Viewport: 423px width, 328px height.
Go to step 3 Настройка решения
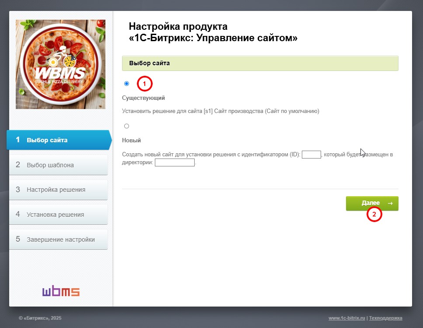(x=59, y=190)
